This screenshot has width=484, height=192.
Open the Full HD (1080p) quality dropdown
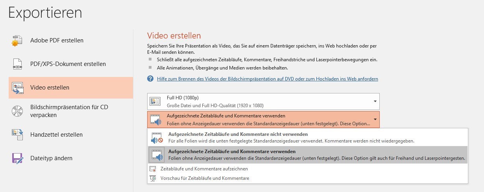[x=263, y=101]
